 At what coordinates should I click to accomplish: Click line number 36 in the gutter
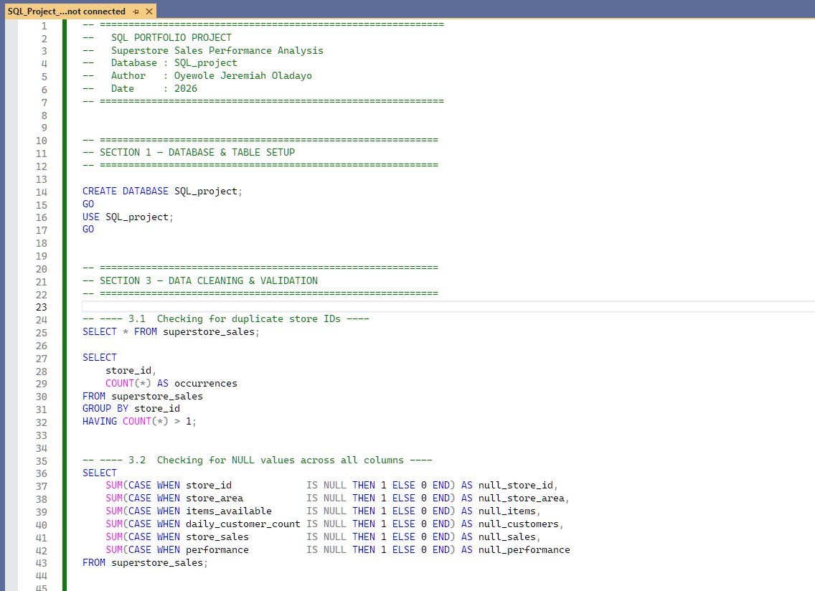coord(42,473)
